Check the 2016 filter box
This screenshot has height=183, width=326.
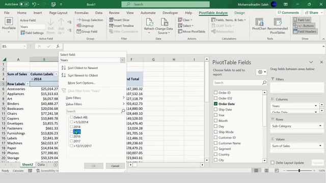tap(71, 136)
